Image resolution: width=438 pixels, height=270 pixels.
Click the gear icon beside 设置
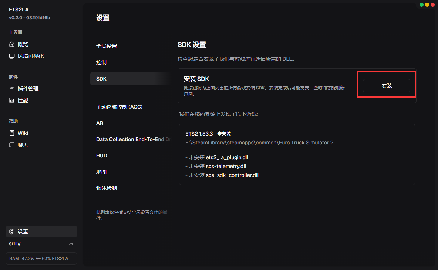click(12, 232)
